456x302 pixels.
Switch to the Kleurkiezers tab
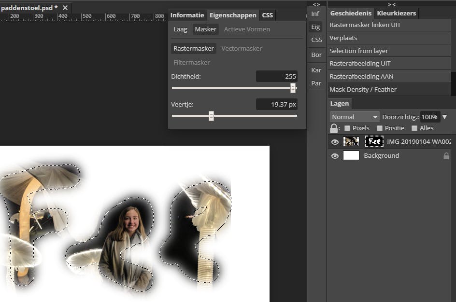point(396,14)
